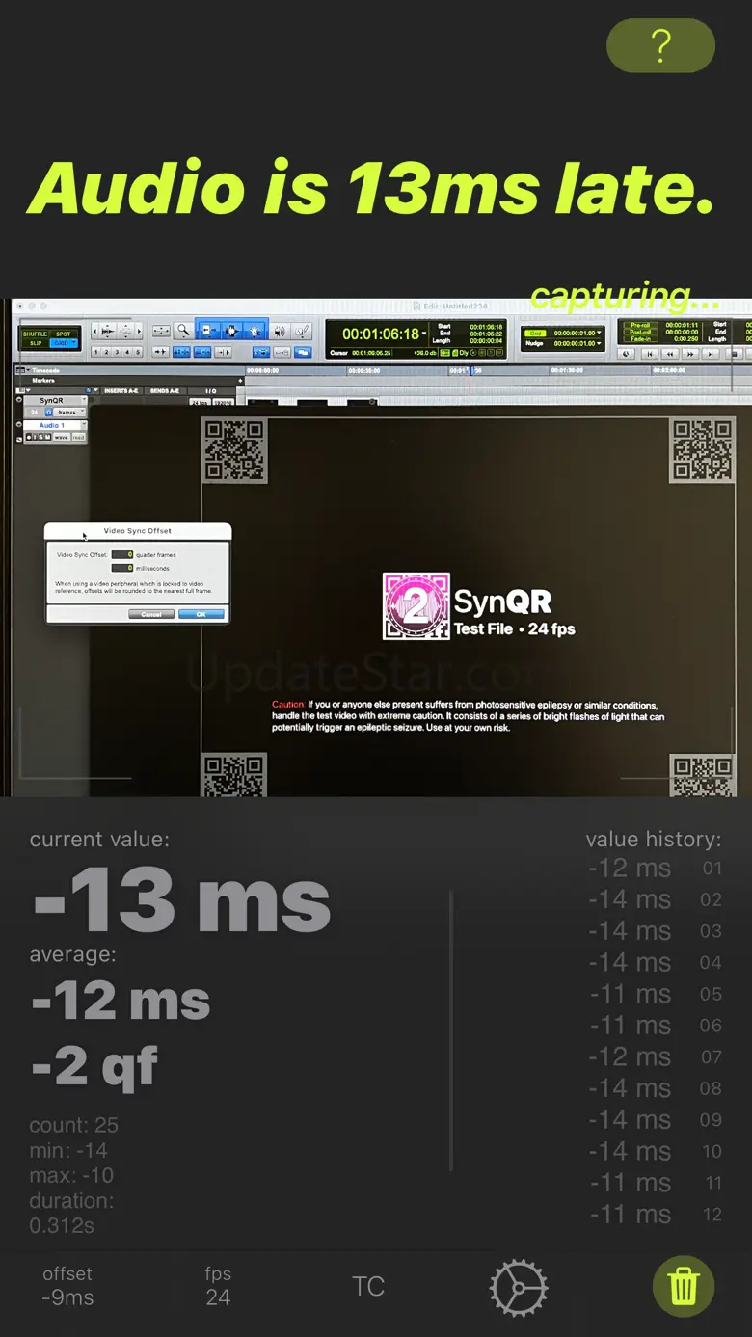Select the Scrubber speaker tool in filmed Pro Tools
752x1337 pixels.
click(279, 331)
